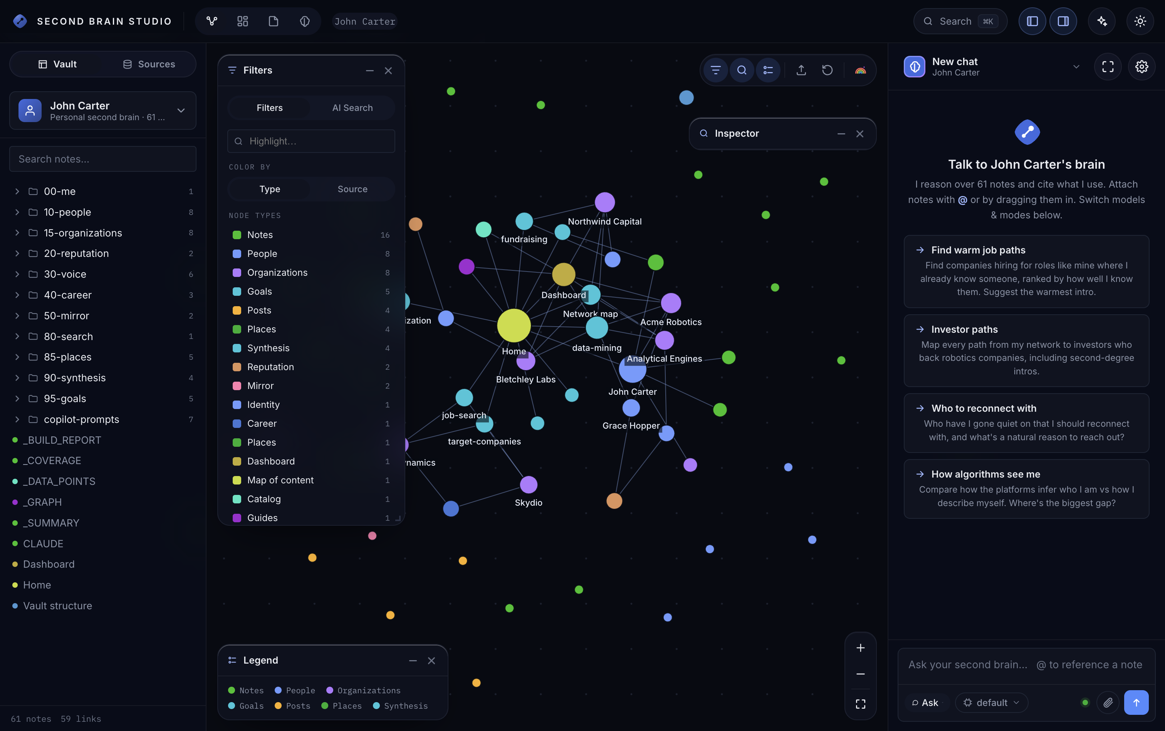Screen dimensions: 1165x731
Task: Choose the Find warm job paths suggestion
Action: [x=1026, y=271]
